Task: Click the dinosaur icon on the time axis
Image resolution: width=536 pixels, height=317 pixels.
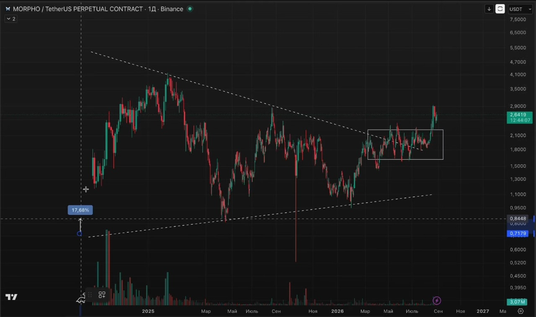Action: (x=81, y=299)
